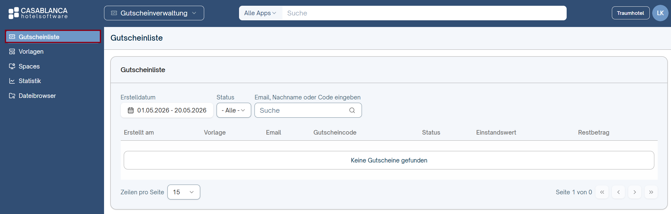Select Gutscheinliste in the sidebar
This screenshot has width=671, height=214.
[x=53, y=37]
